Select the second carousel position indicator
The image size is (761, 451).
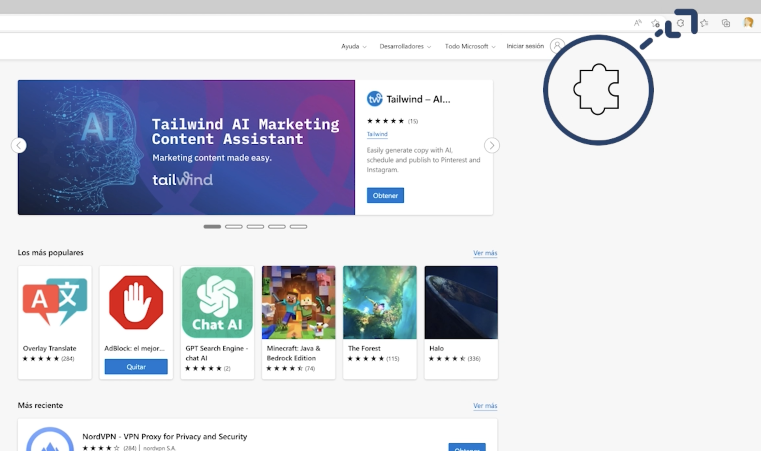point(234,226)
